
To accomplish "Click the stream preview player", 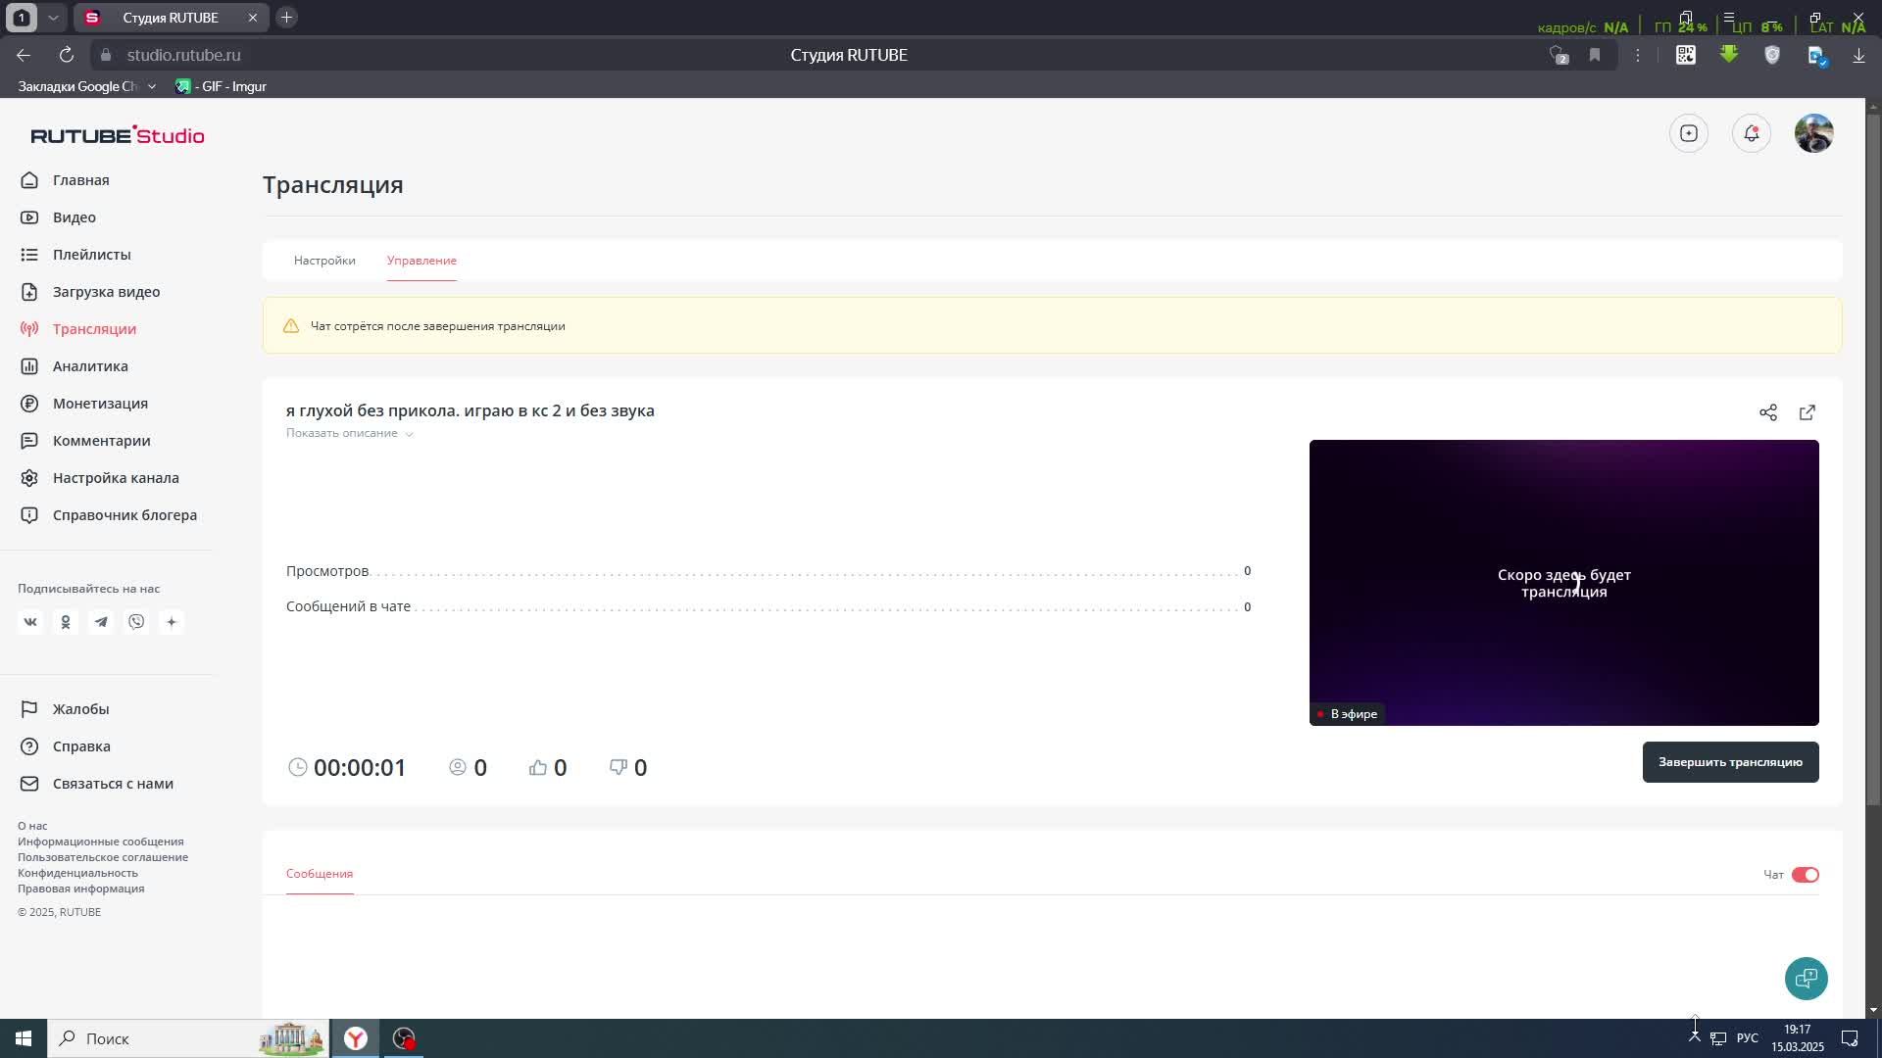I will click(1563, 583).
